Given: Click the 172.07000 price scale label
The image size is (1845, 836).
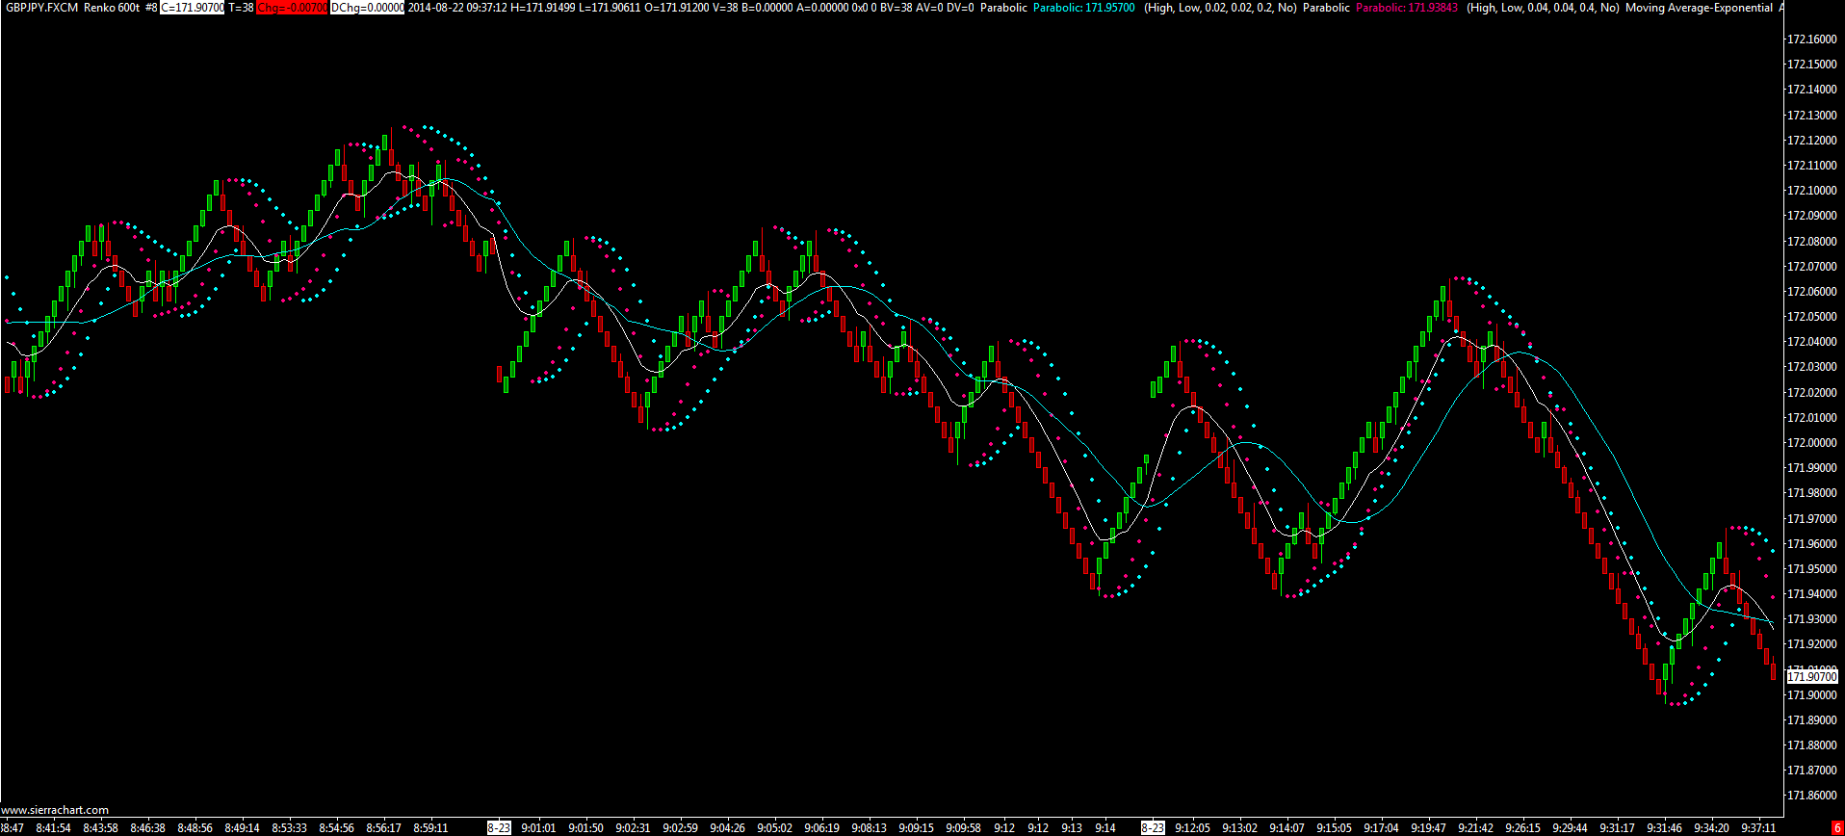Looking at the screenshot, I should [x=1811, y=267].
